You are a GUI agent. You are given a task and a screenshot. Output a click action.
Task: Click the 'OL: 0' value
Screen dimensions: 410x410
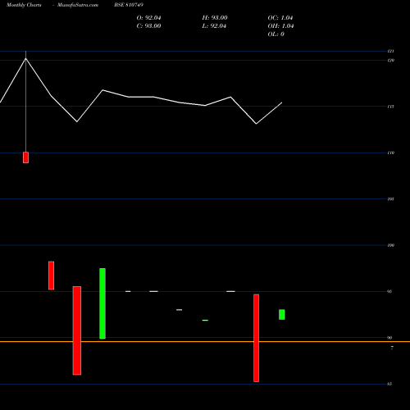point(276,34)
